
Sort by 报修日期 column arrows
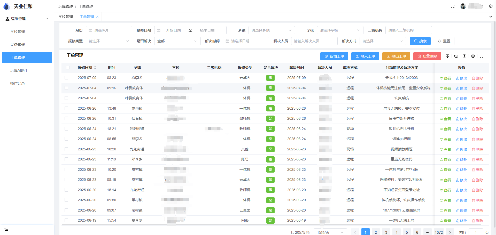(x=95, y=68)
